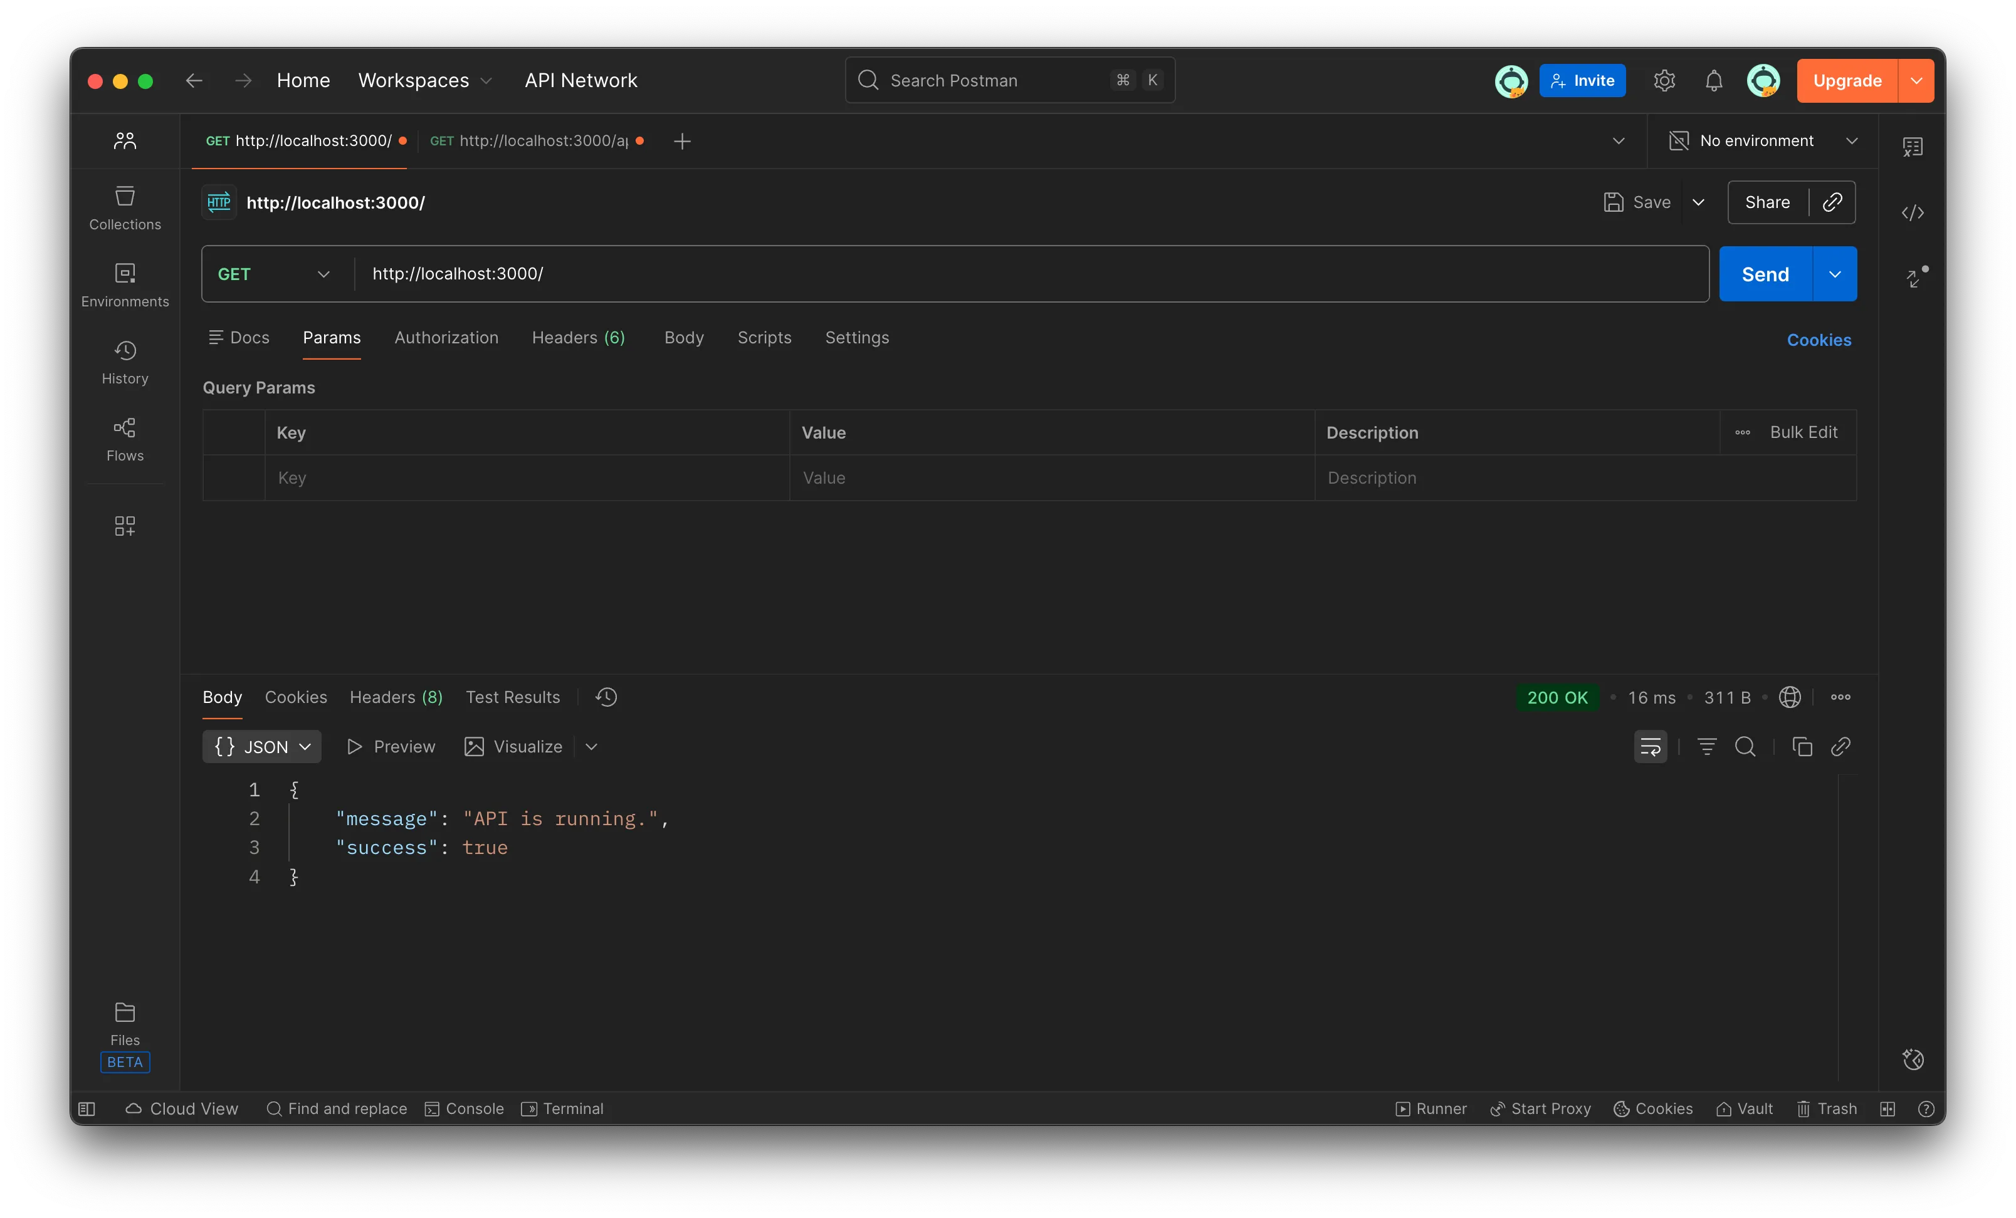Click Bulk Edit in query params
The width and height of the screenshot is (2016, 1218).
pyautogui.click(x=1803, y=432)
